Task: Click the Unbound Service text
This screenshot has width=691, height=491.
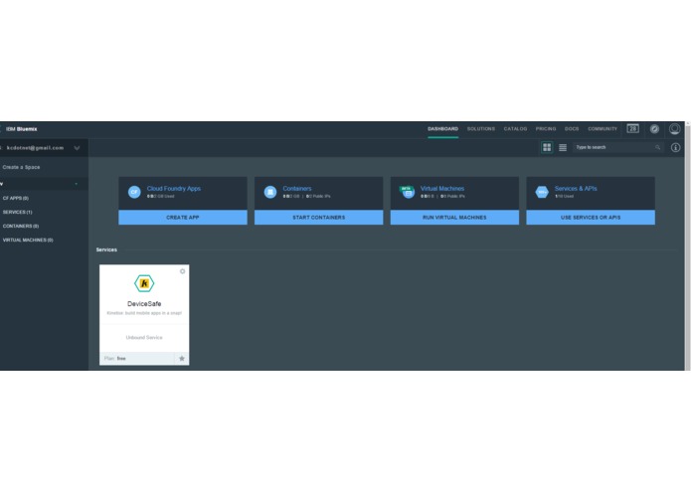Action: (x=144, y=338)
